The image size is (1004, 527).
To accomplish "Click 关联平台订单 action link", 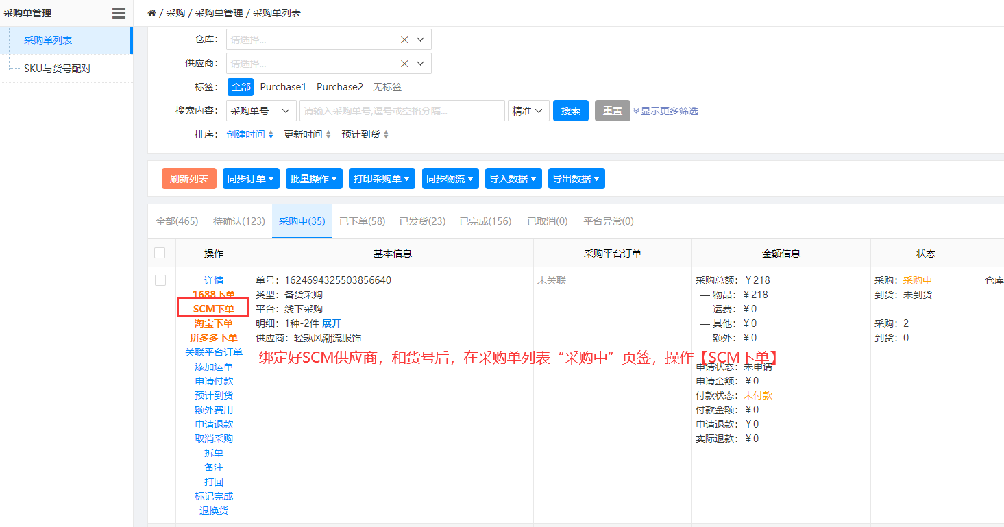I will click(x=214, y=352).
